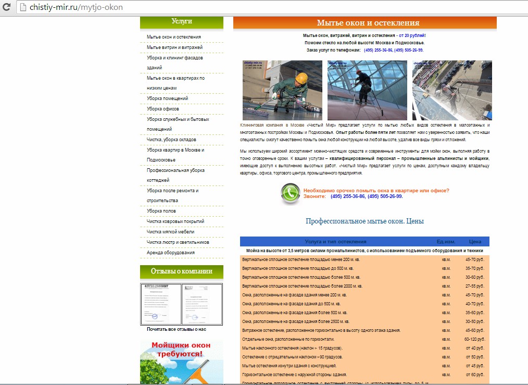Open 'Уборка квартир в Москве и Подмосковье'
528x385 pixels.
click(175, 155)
